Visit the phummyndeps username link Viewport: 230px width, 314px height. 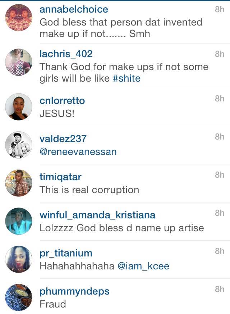[75, 292]
